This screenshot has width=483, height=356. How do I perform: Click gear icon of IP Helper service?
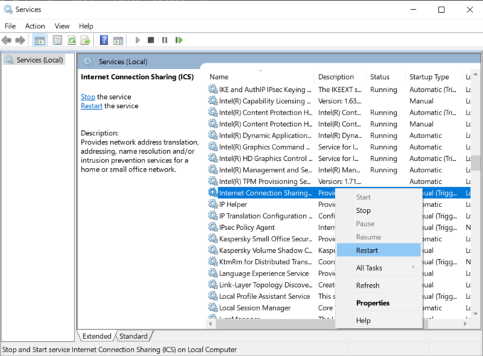213,204
